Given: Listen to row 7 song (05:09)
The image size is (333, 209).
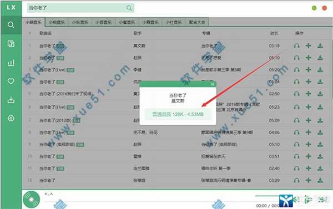Looking at the screenshot, I should [x=297, y=120].
